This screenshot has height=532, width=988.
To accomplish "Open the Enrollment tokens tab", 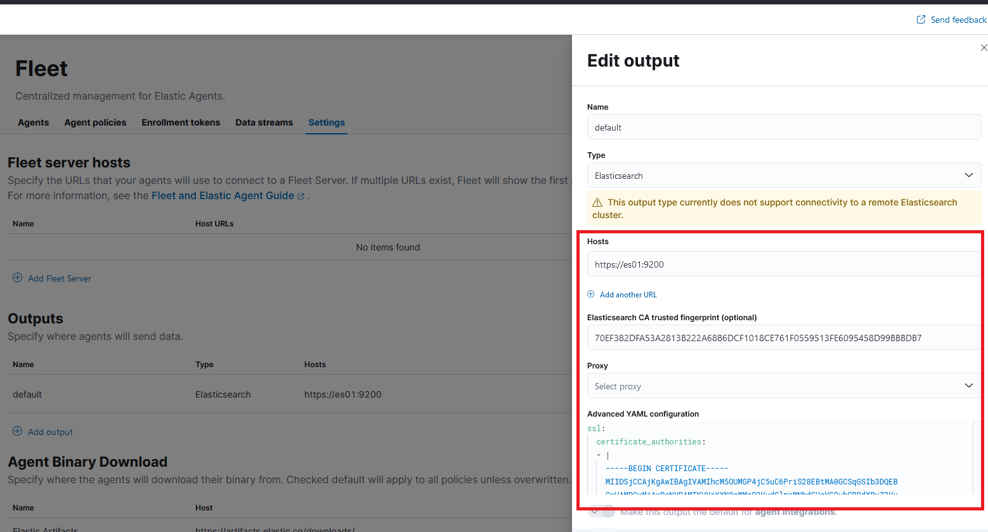I will pos(181,122).
